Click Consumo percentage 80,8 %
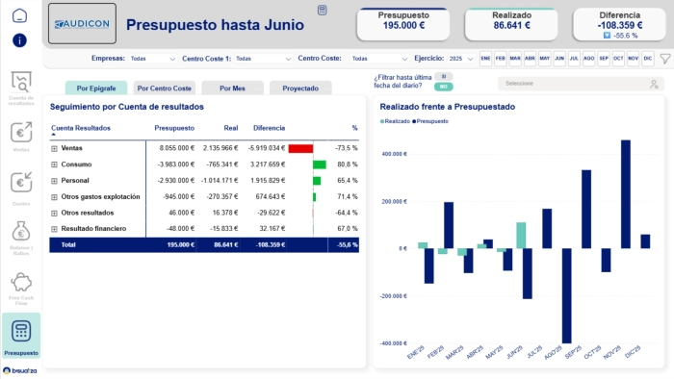Screen dimensions: 674x379 (x=348, y=164)
